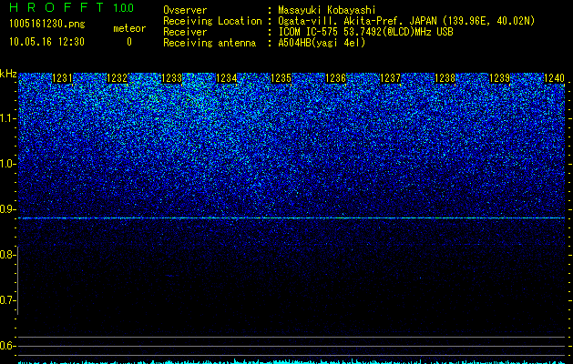
Task: Click the file name 1005161230.png
Action: point(47,24)
